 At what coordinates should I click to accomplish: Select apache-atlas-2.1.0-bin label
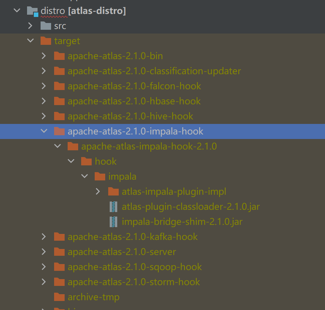(115, 56)
